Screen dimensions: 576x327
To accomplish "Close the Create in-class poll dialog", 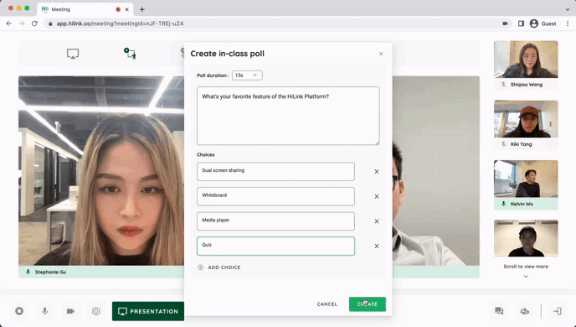I will 381,54.
